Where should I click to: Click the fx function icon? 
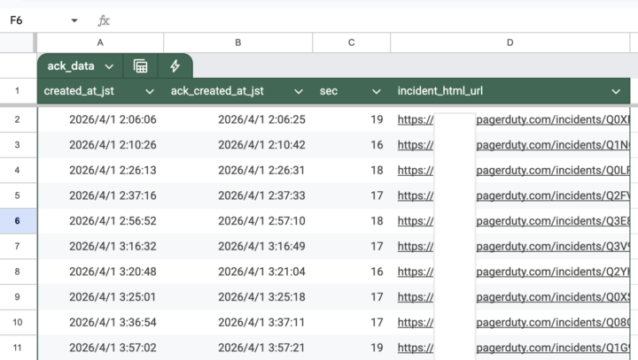coord(104,19)
